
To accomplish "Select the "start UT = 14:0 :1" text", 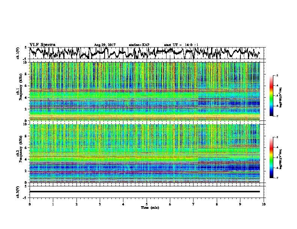I will point(181,45).
